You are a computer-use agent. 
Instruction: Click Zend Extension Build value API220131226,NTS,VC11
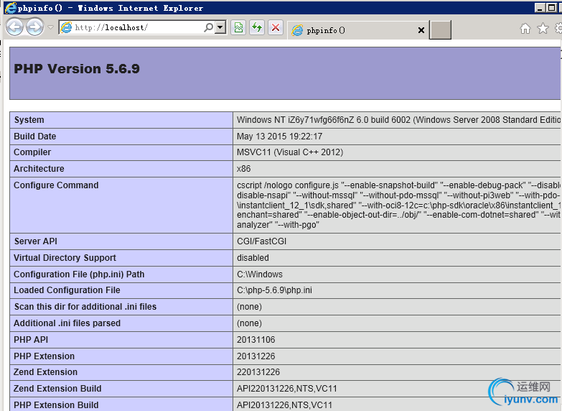(x=286, y=389)
